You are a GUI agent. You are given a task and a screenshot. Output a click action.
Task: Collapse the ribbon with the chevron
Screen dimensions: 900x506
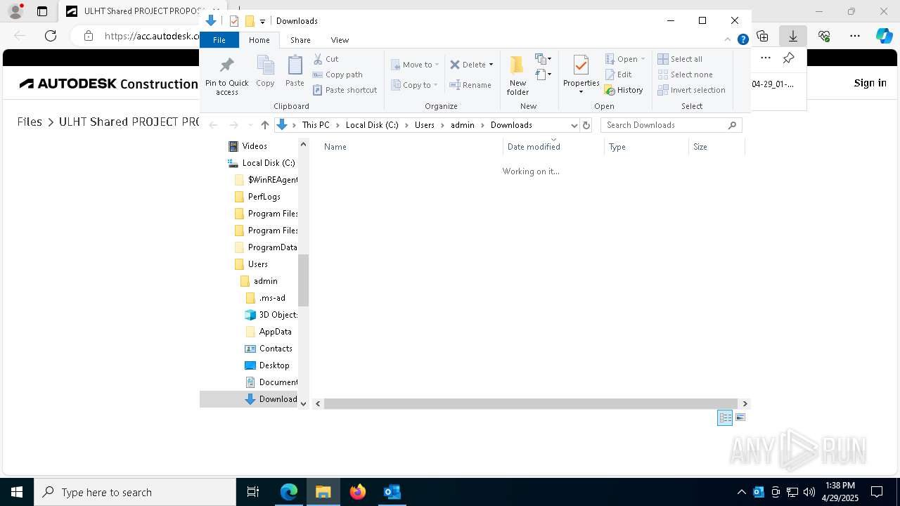(728, 39)
